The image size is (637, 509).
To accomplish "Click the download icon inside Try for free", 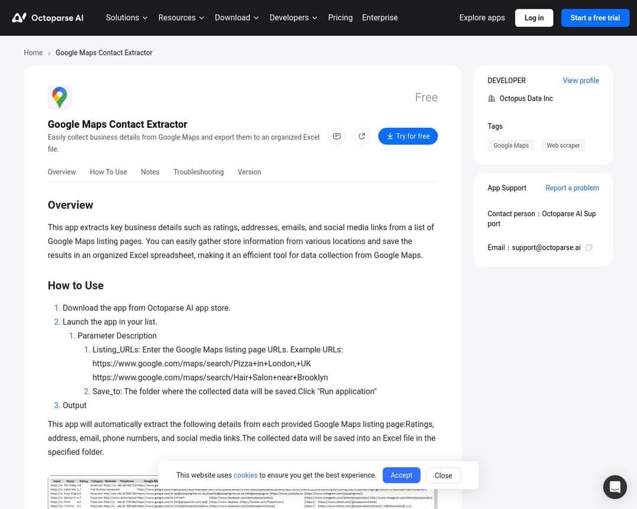I will click(x=390, y=136).
